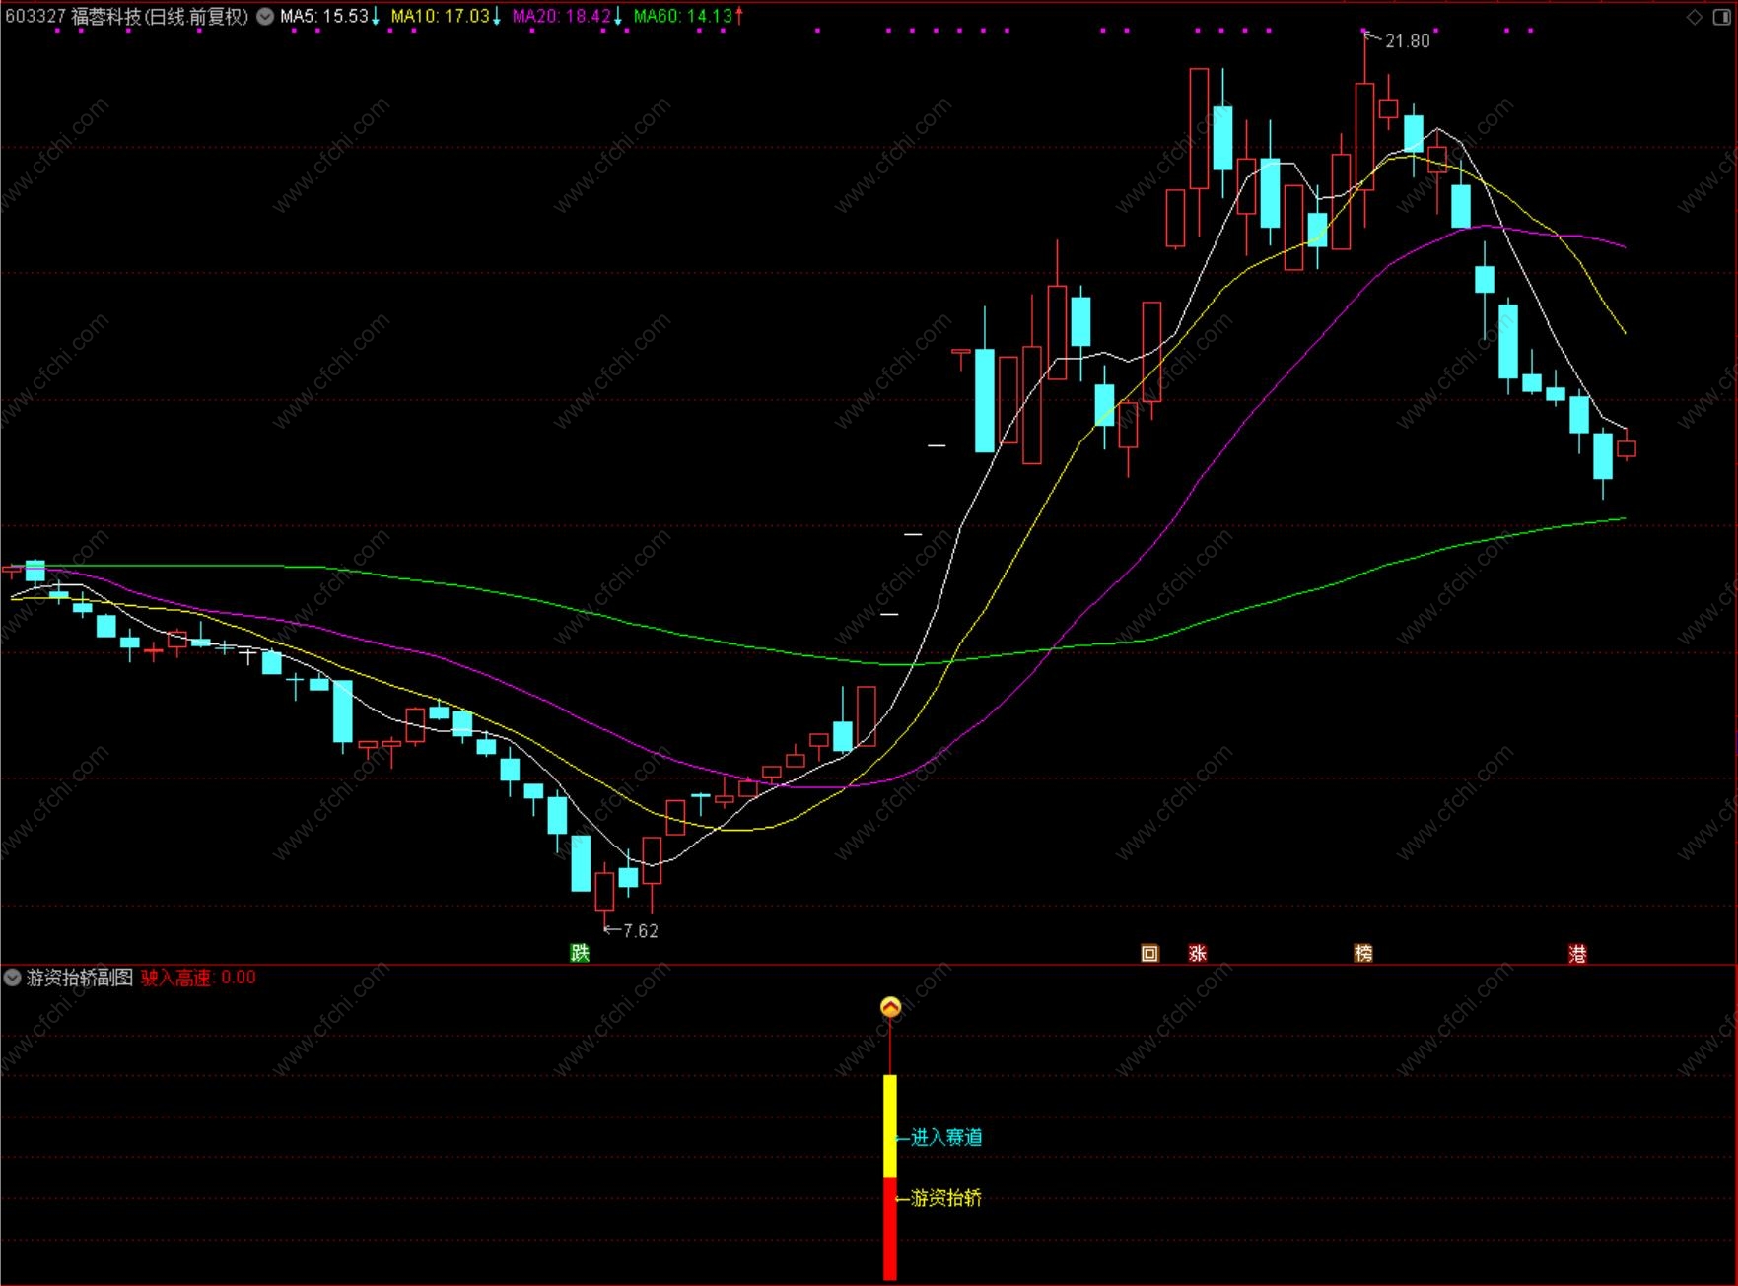Click the orange up-arrow signal icon in sub-chart

pyautogui.click(x=890, y=1007)
